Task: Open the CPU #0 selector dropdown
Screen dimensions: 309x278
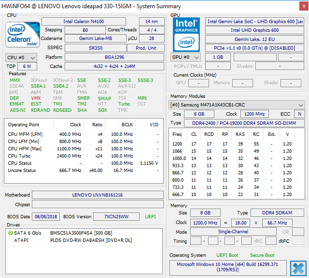Action: point(21,58)
